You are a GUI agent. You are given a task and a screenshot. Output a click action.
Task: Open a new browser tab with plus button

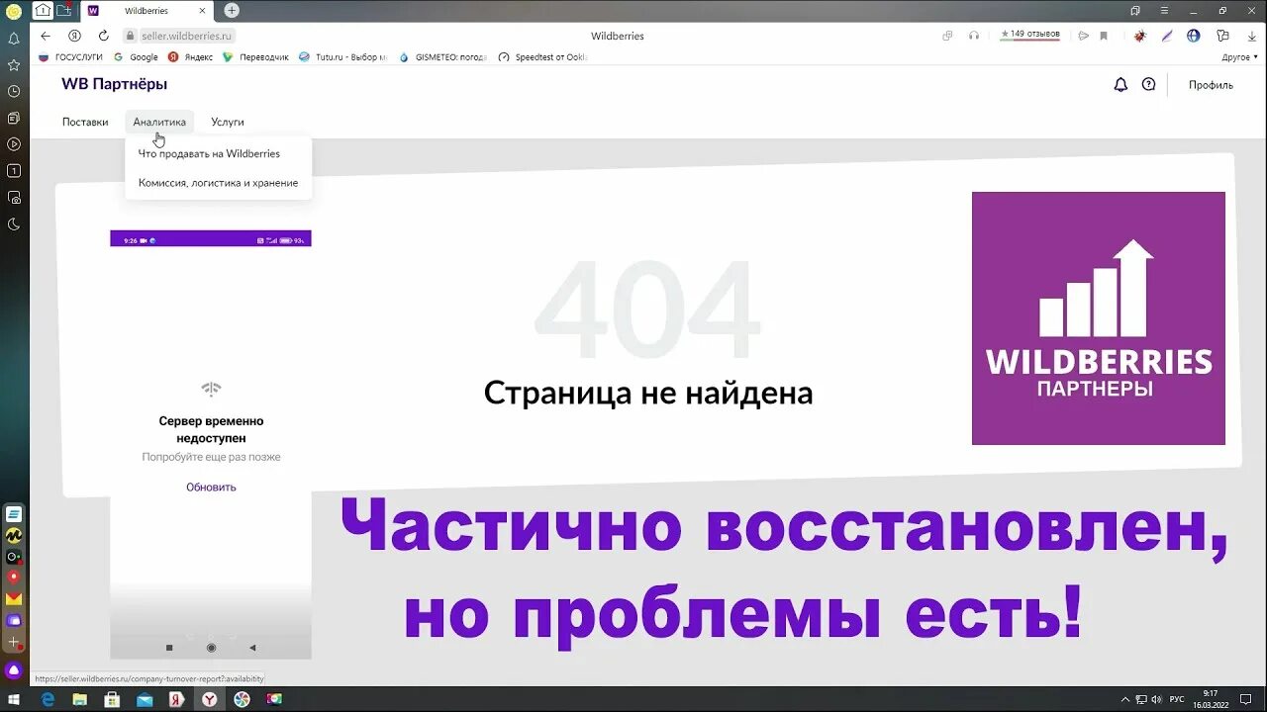coord(232,11)
